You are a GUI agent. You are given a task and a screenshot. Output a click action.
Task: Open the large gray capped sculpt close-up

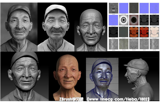[x=24, y=76]
